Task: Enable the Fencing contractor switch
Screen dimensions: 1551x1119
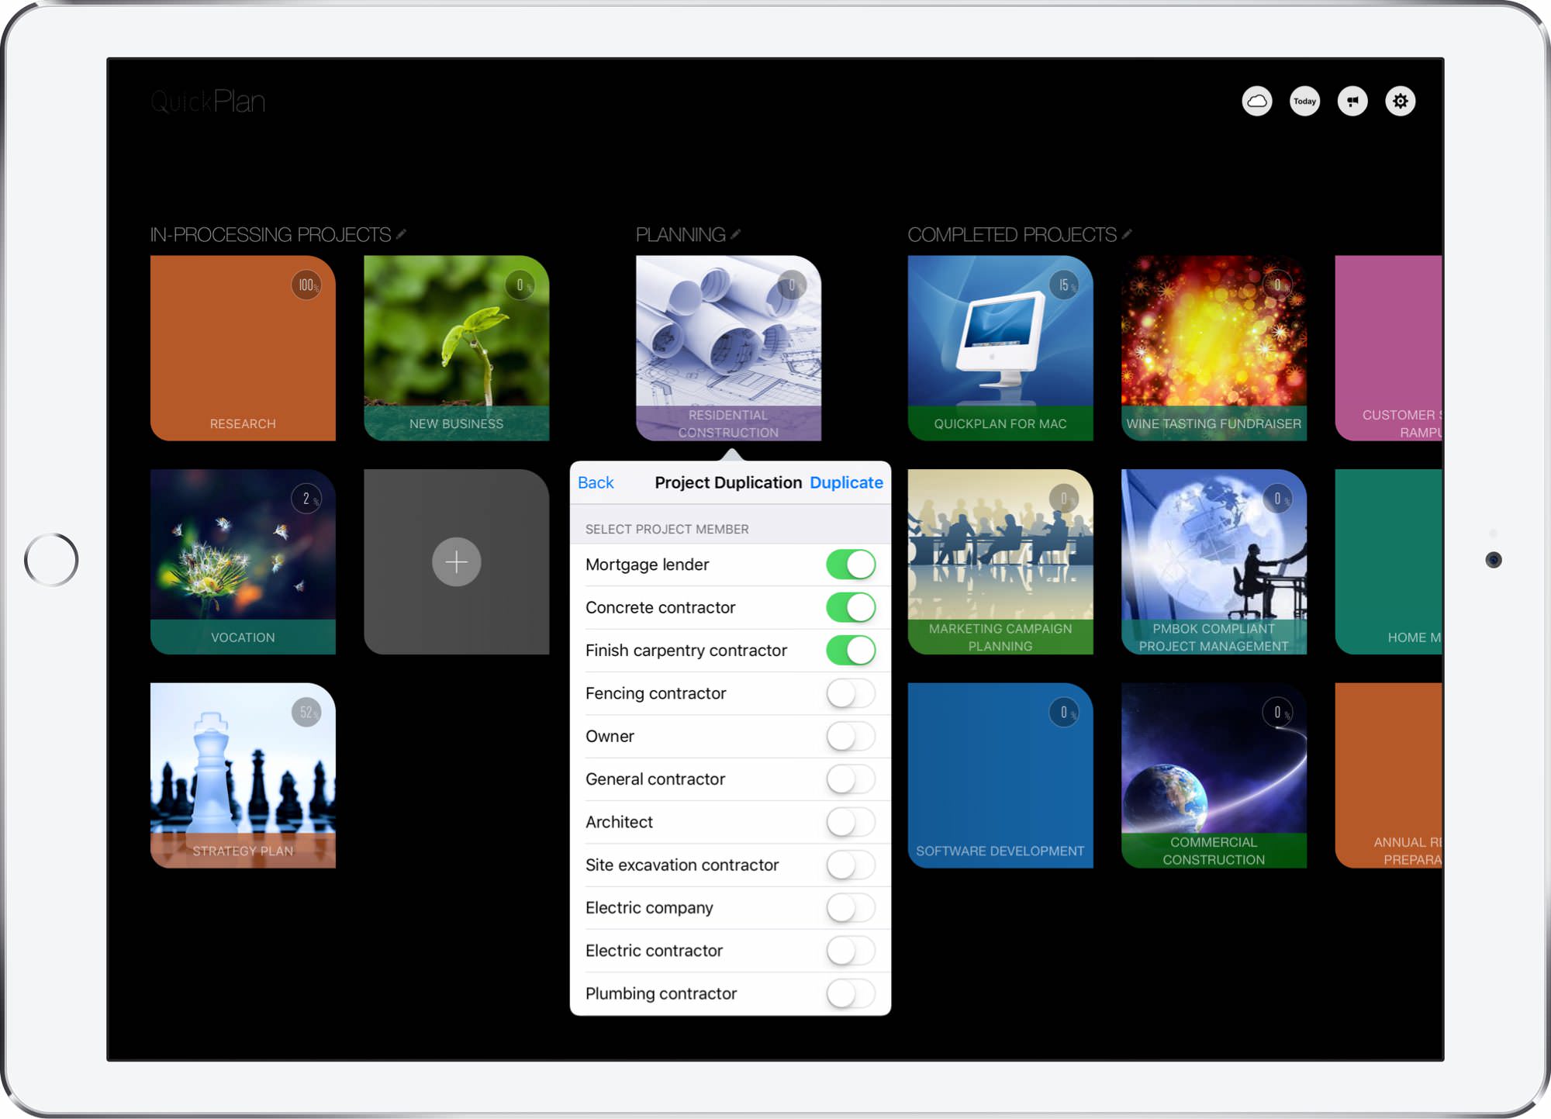Action: tap(850, 693)
